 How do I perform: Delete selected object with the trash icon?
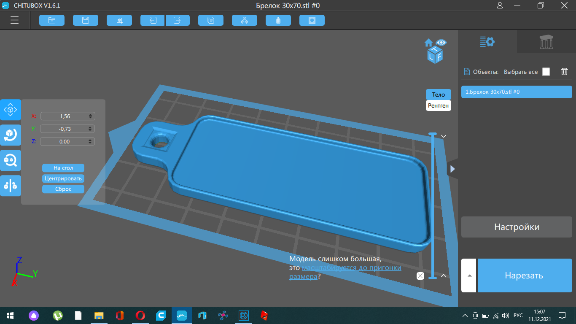[x=564, y=72]
